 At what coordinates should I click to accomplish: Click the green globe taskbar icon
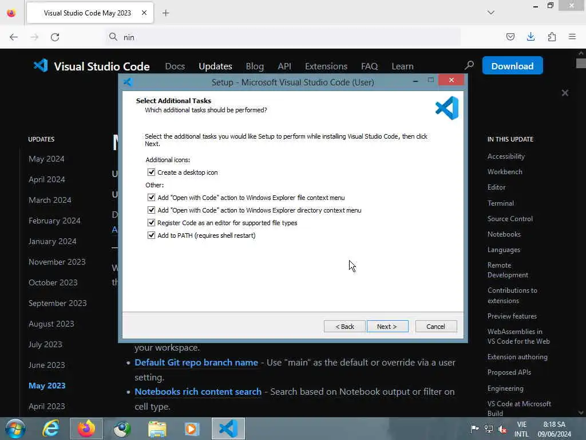122,429
